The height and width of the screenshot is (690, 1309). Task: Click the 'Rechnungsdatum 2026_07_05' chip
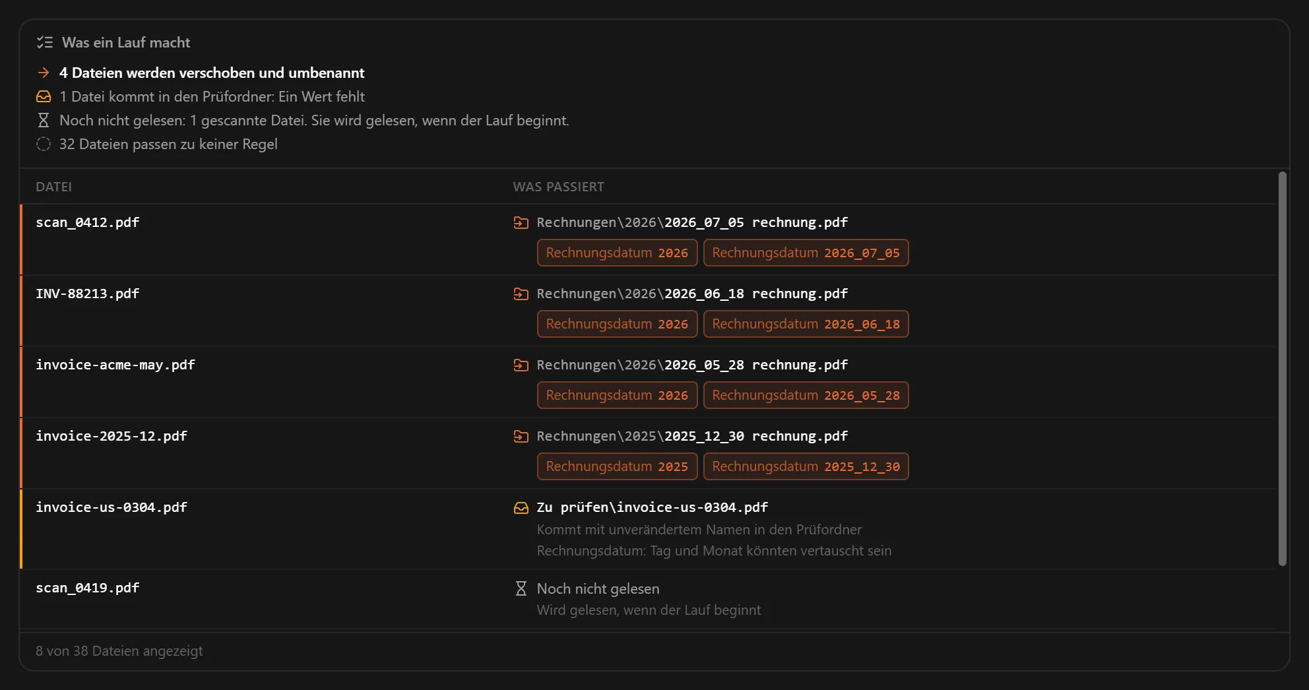(806, 253)
